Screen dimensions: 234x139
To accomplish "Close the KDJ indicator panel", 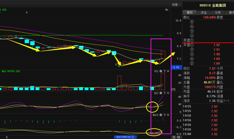I will click(168, 93).
